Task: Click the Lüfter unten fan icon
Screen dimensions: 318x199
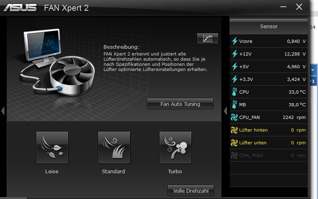Action: tap(234, 143)
